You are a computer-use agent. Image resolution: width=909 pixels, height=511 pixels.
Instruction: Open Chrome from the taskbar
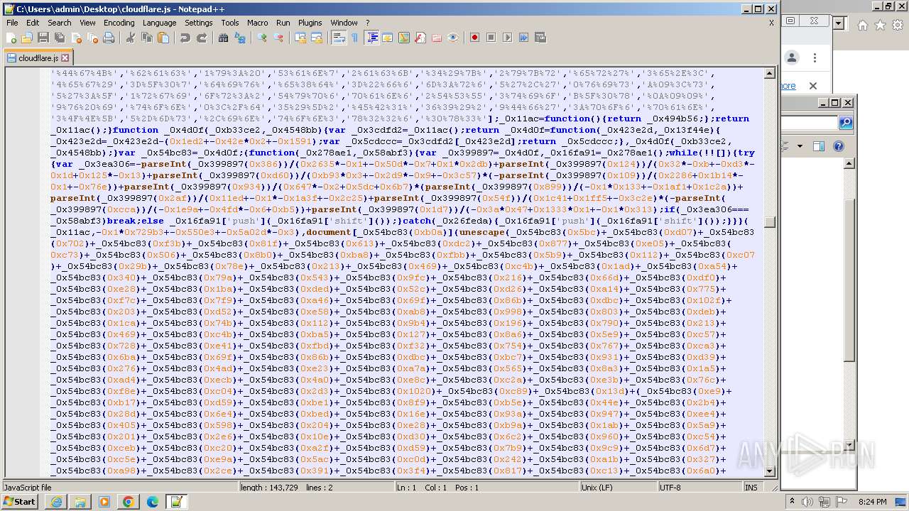128,502
